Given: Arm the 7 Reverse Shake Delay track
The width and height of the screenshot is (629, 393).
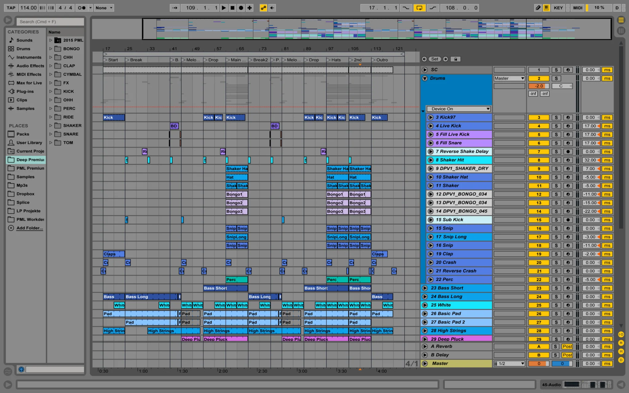Looking at the screenshot, I should tap(568, 152).
